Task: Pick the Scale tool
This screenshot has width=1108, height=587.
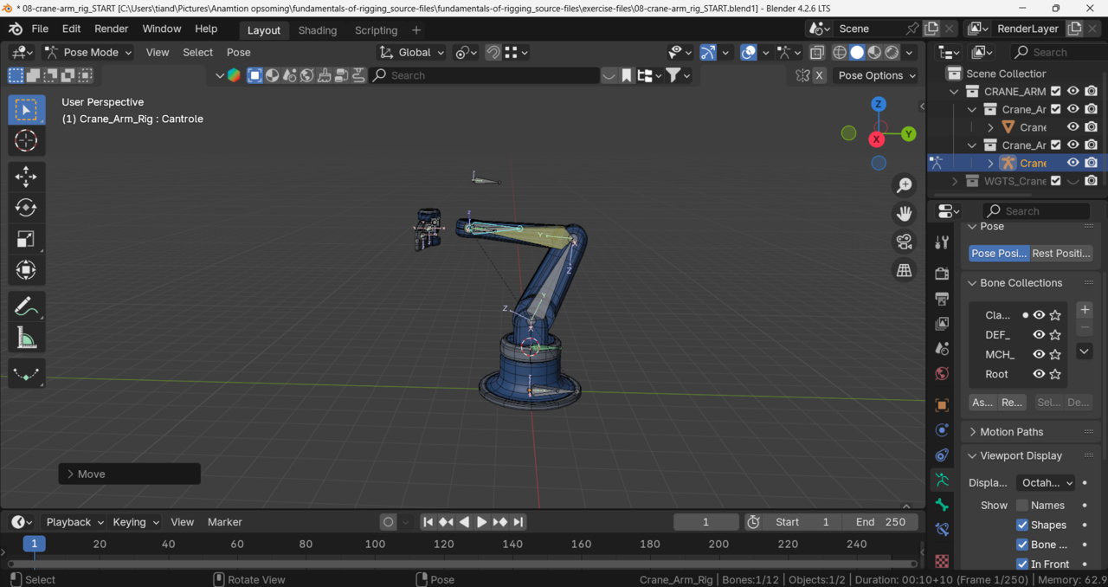Action: tap(26, 239)
